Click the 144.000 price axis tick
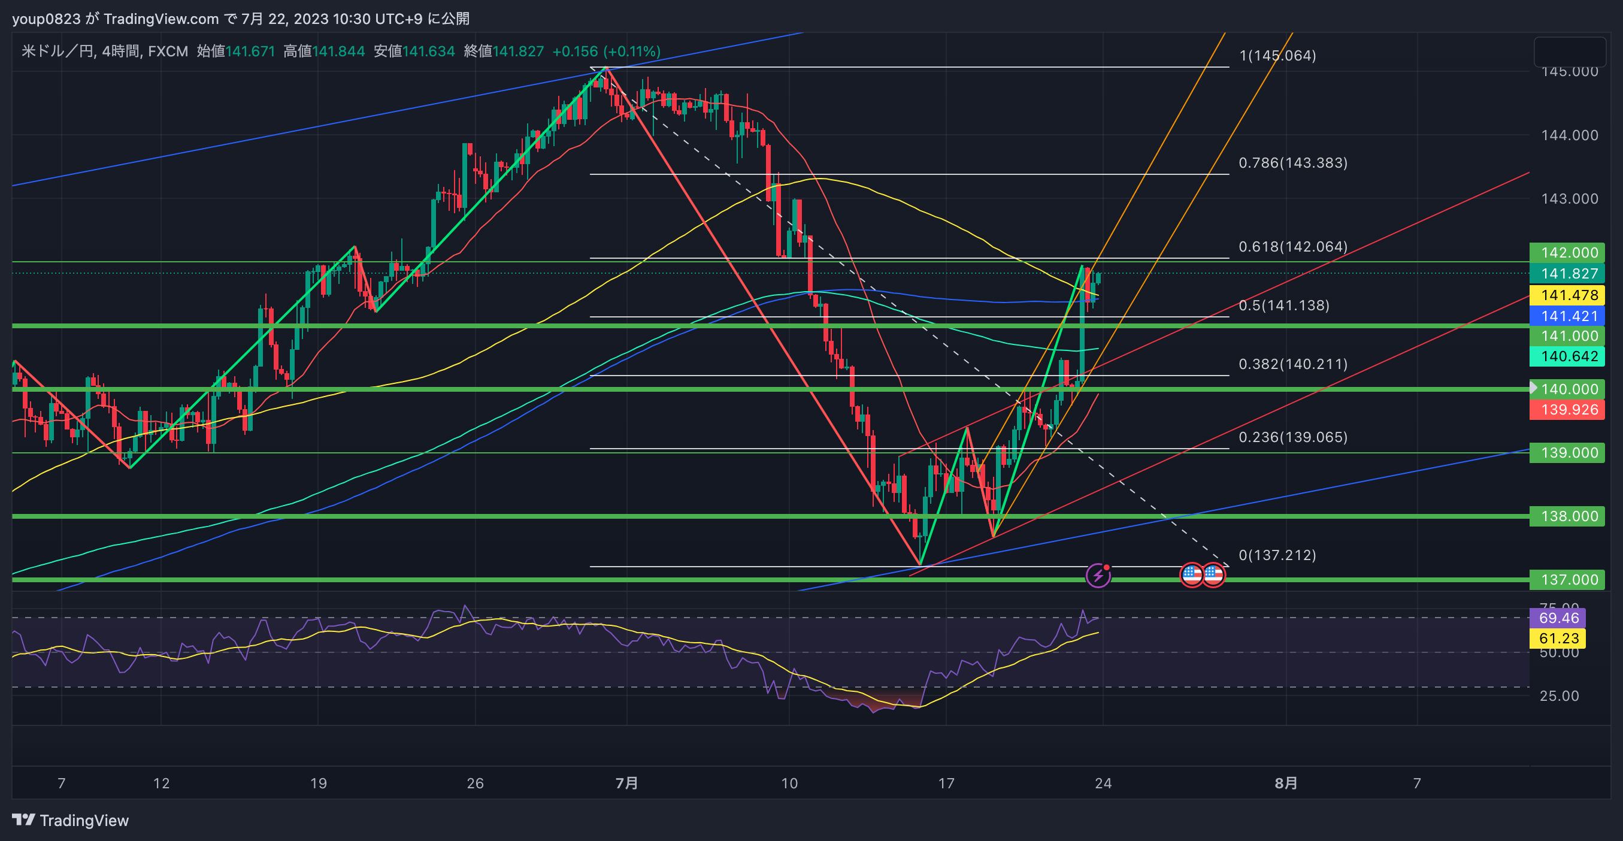The height and width of the screenshot is (841, 1623). pyautogui.click(x=1570, y=135)
